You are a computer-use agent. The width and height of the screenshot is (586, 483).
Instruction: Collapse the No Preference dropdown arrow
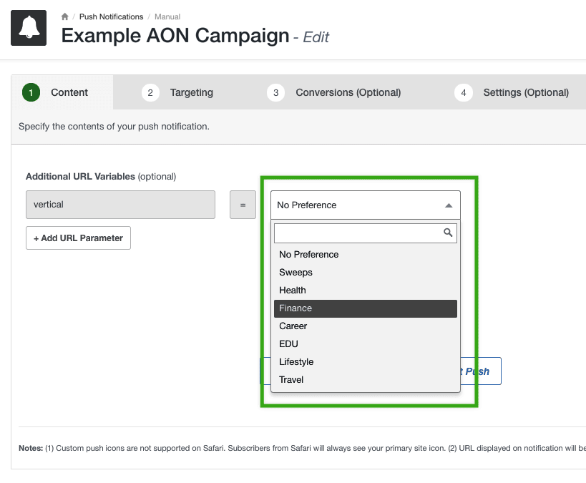(x=449, y=205)
